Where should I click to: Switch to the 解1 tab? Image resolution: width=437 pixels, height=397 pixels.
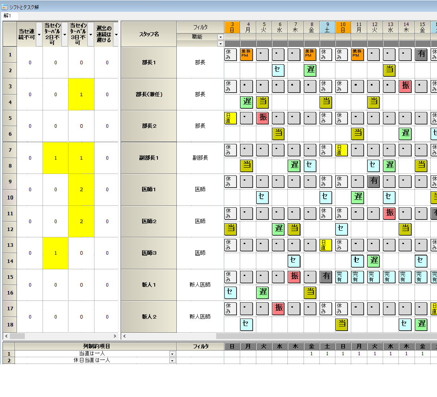[x=8, y=16]
